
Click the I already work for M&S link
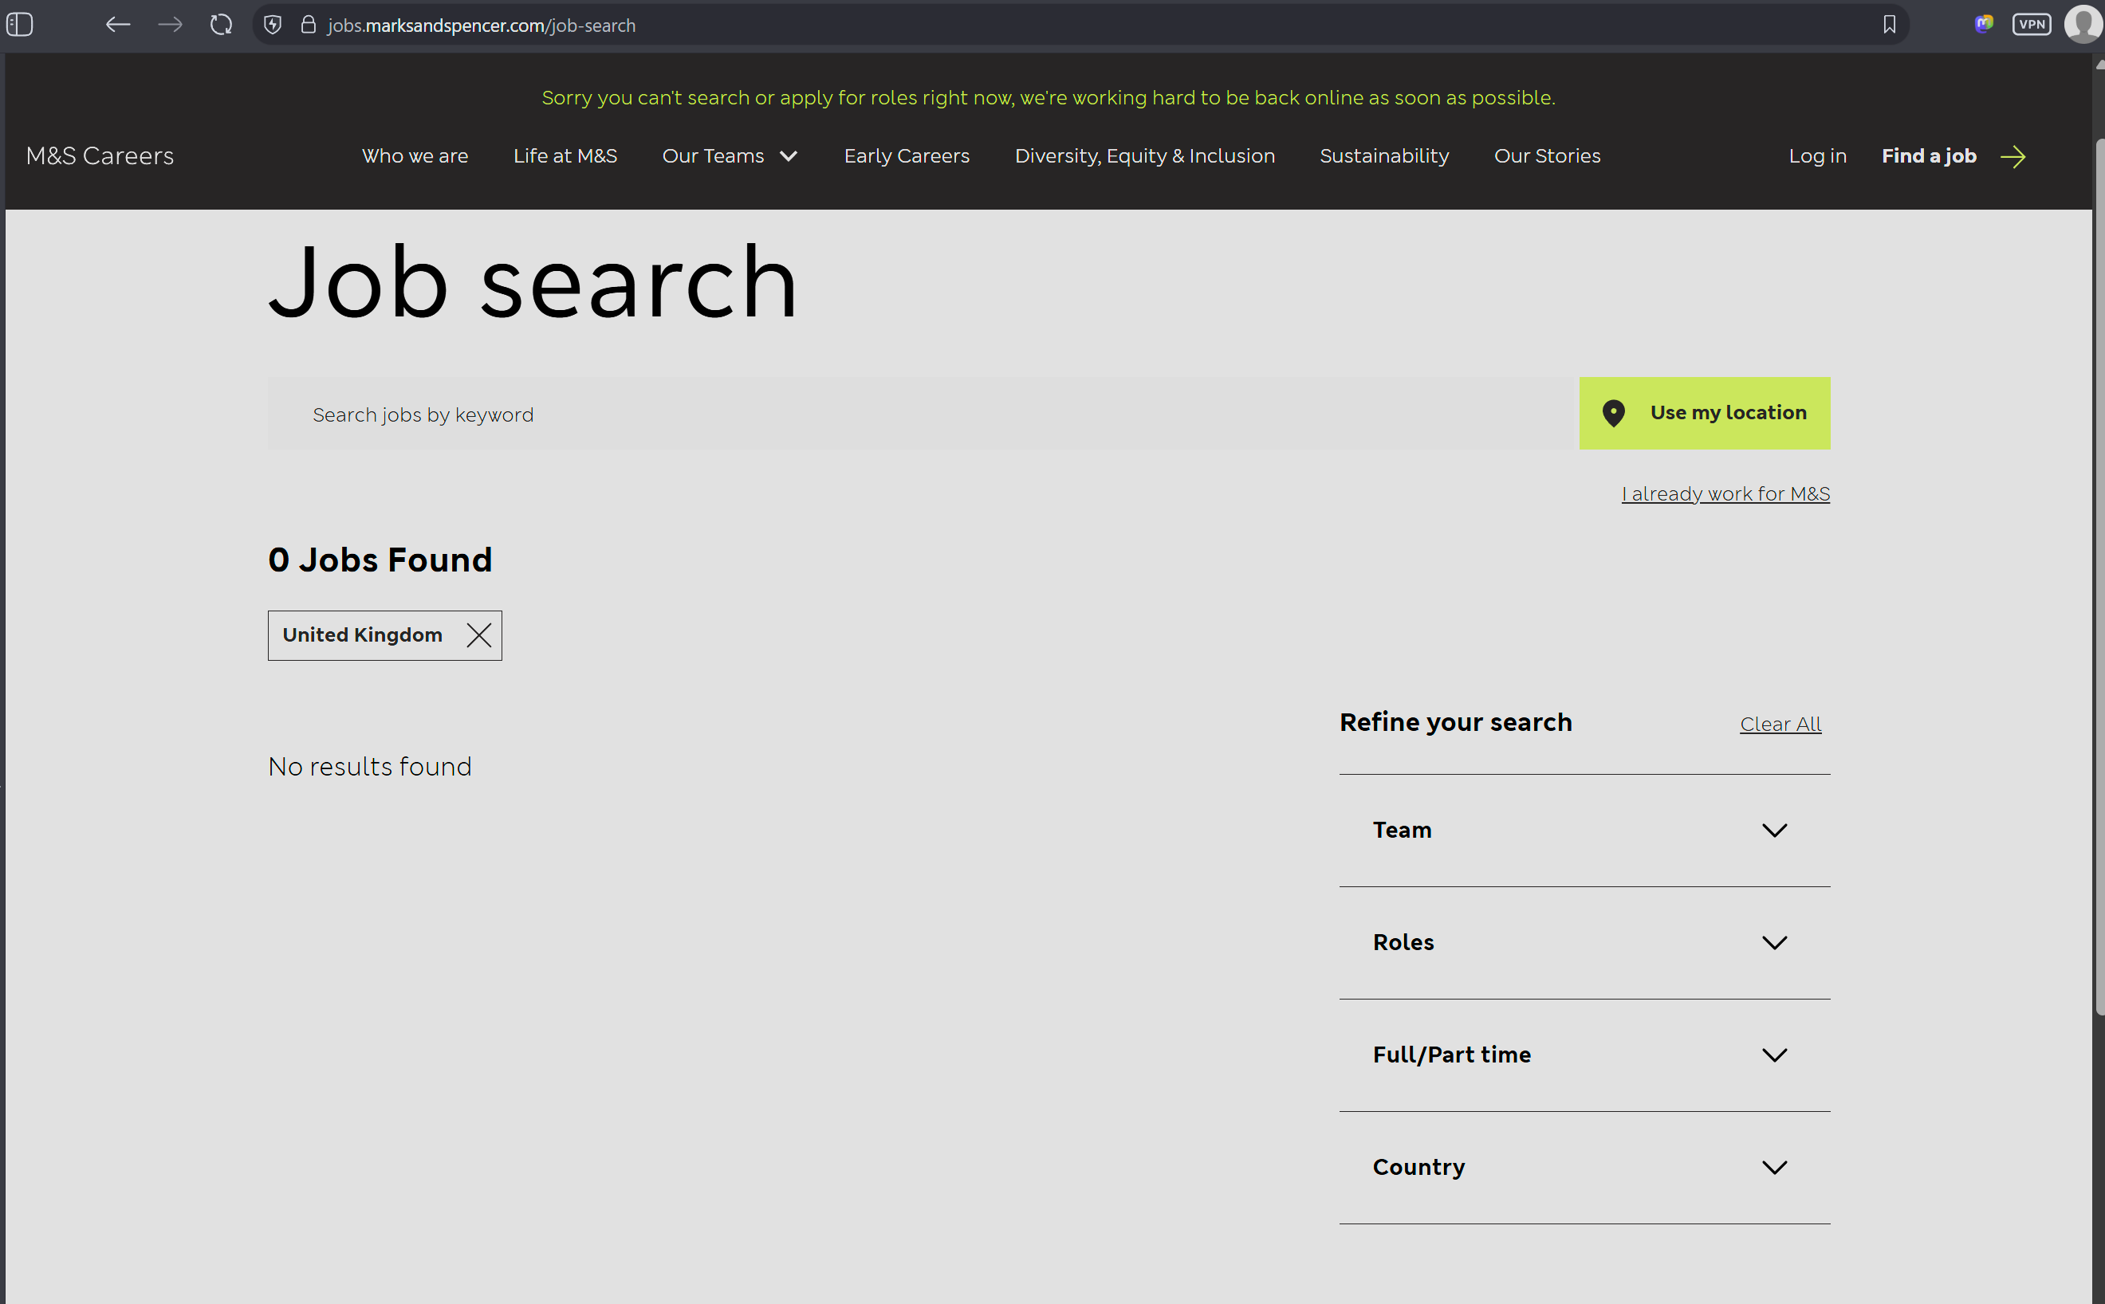[1725, 494]
